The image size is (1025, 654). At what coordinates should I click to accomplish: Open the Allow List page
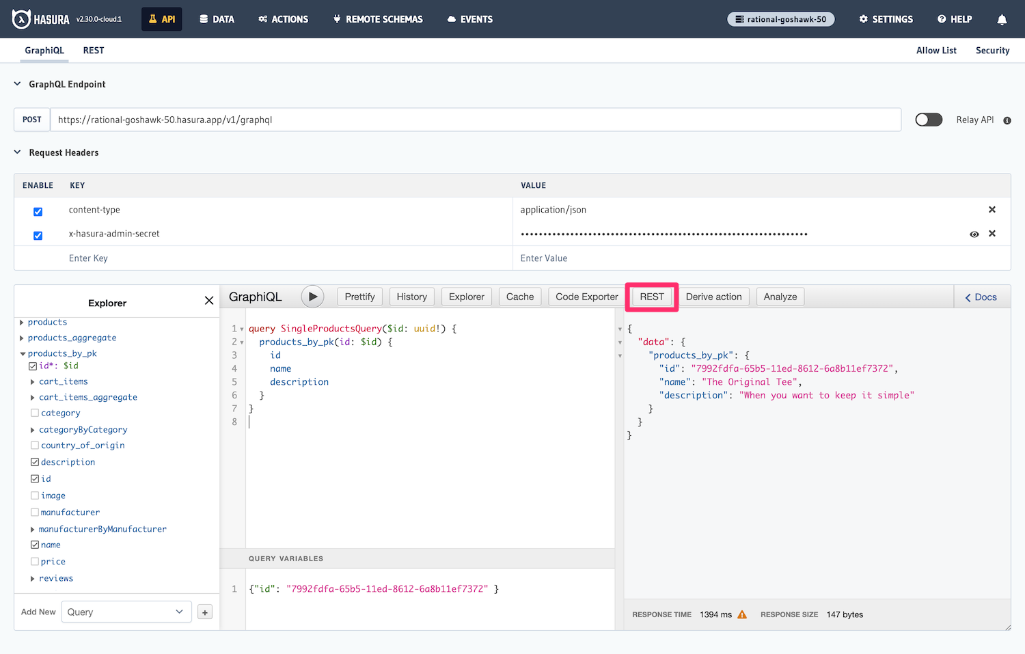pos(936,50)
